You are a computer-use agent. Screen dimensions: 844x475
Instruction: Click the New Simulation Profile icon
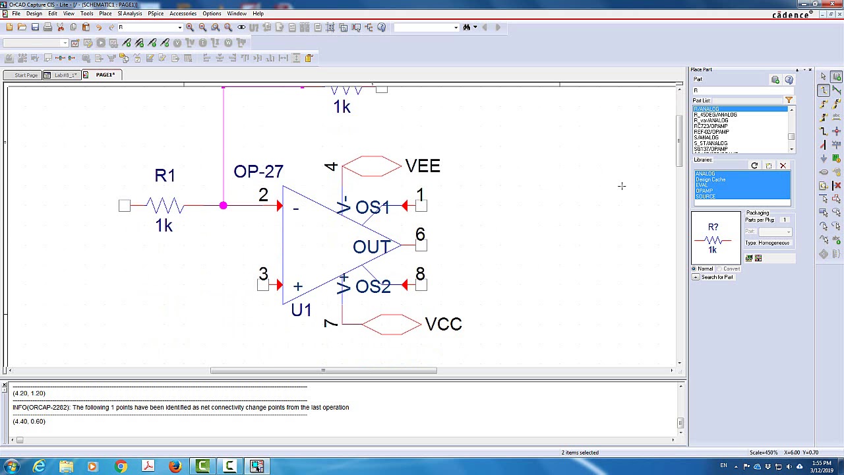pos(75,43)
